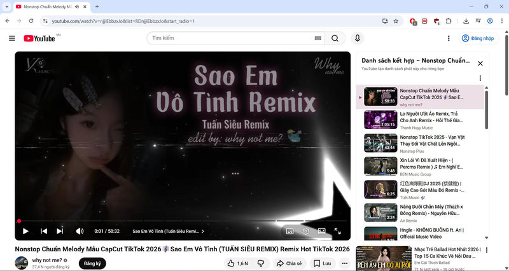Click the Thanh Huyy Music channel name

pyautogui.click(x=416, y=128)
